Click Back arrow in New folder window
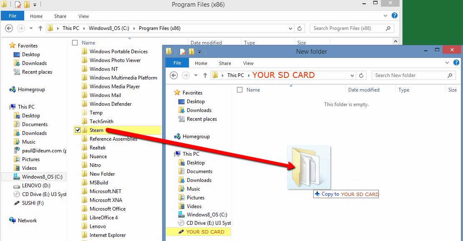Viewport: 463px width, 241px height. pos(174,75)
